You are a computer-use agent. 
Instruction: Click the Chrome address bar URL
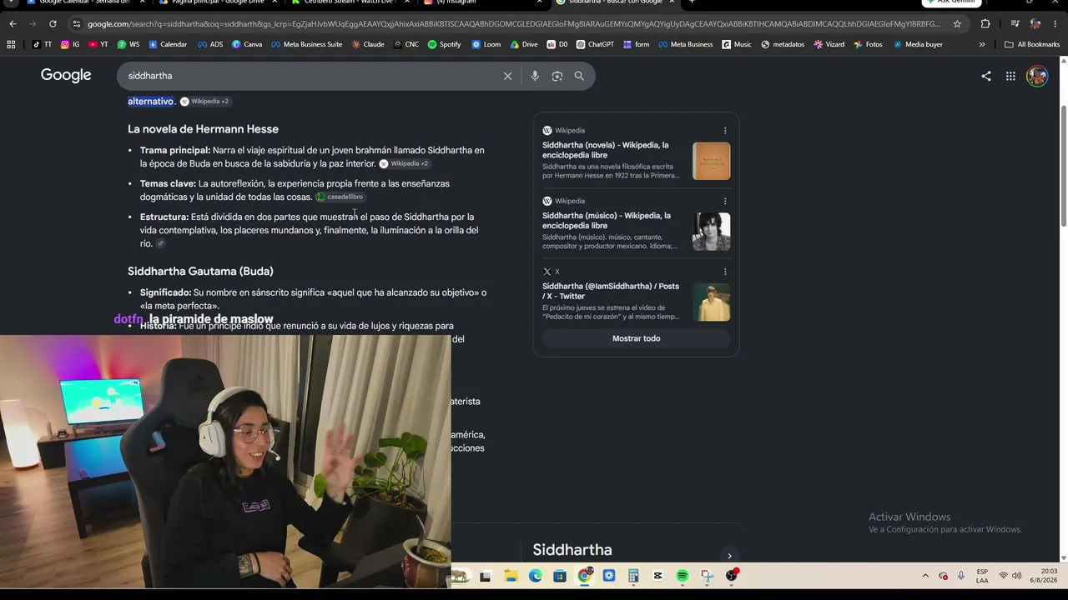(x=513, y=24)
